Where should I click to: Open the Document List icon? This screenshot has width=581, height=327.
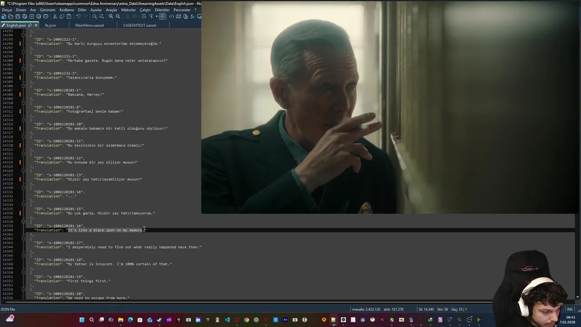tap(185, 16)
